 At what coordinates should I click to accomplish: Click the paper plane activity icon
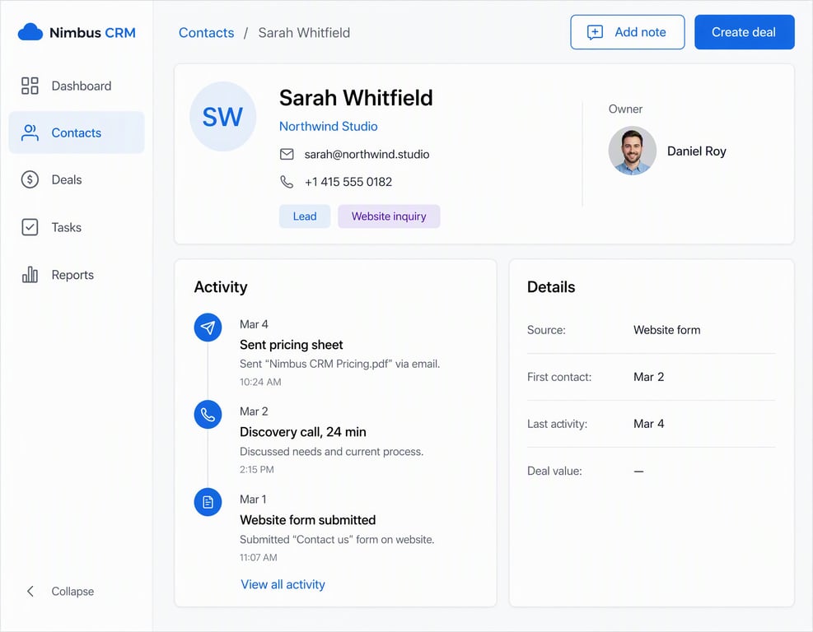(208, 328)
